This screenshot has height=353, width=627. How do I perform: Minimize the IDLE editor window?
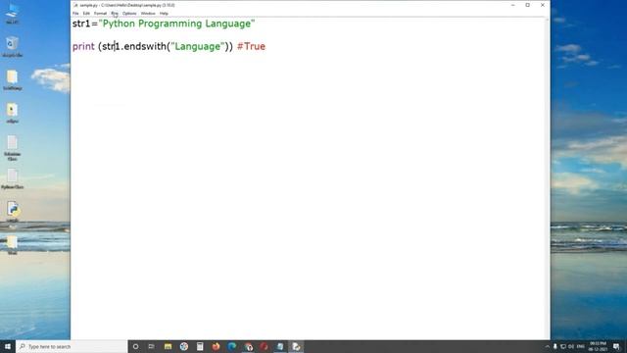click(x=513, y=5)
